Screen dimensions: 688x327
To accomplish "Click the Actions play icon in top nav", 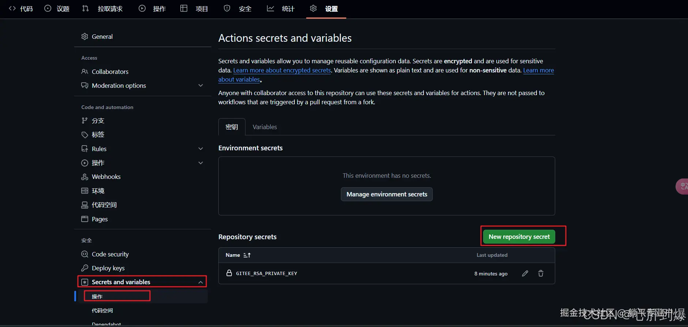I will pyautogui.click(x=142, y=8).
